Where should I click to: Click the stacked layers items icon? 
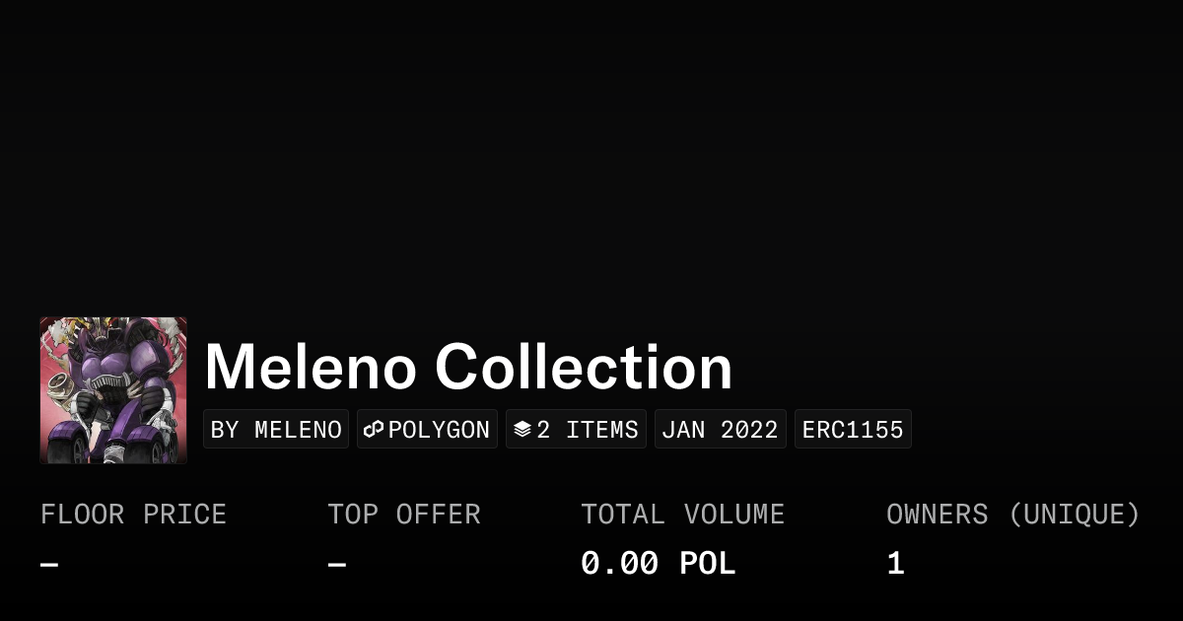(522, 430)
